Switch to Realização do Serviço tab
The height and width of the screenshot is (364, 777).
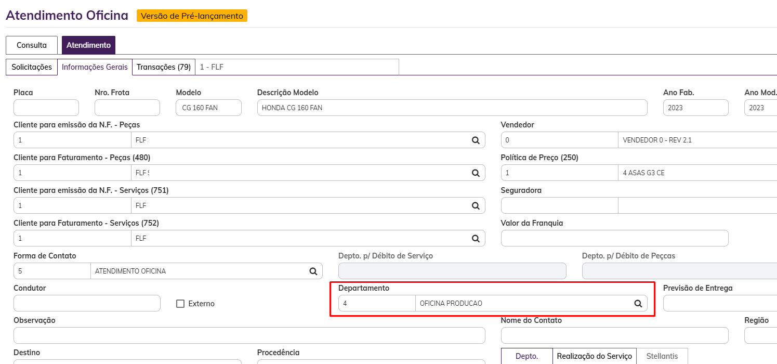pos(594,356)
